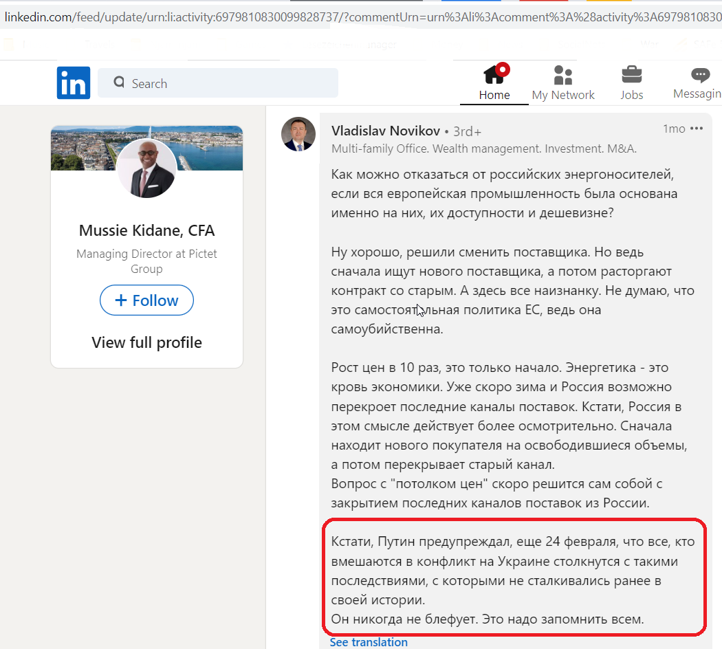Open the Home tab in the navigation bar

[x=494, y=83]
